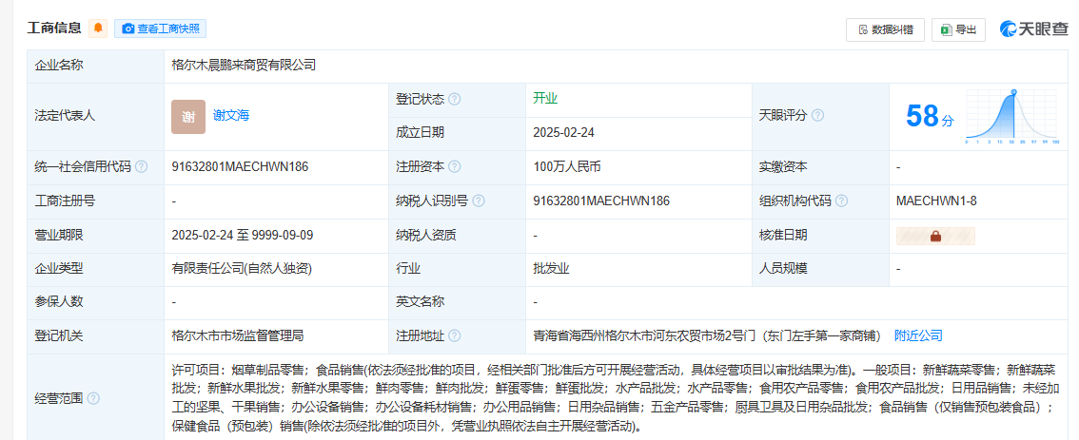Click the 开业 status text
Screen dimensions: 1079x440
(x=545, y=98)
